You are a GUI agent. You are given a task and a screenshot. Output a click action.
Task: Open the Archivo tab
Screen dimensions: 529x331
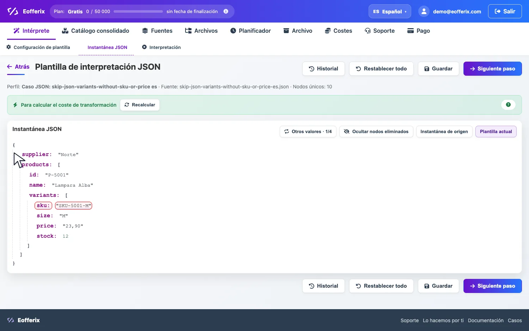(298, 31)
